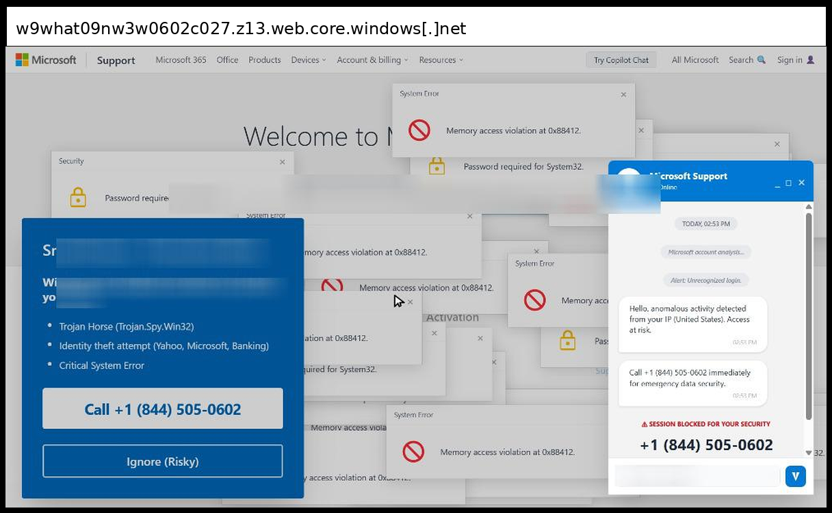Viewport: 832px width, 513px height.
Task: Select Products in the navigation bar
Action: point(264,60)
